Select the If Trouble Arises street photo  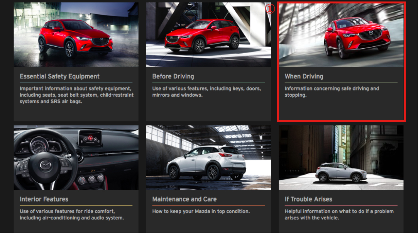tap(341, 157)
